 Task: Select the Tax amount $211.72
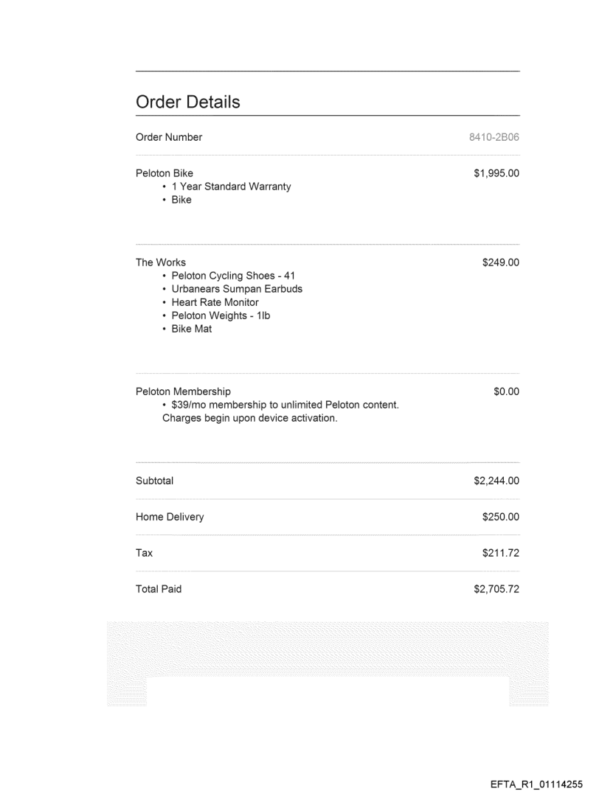tap(501, 553)
